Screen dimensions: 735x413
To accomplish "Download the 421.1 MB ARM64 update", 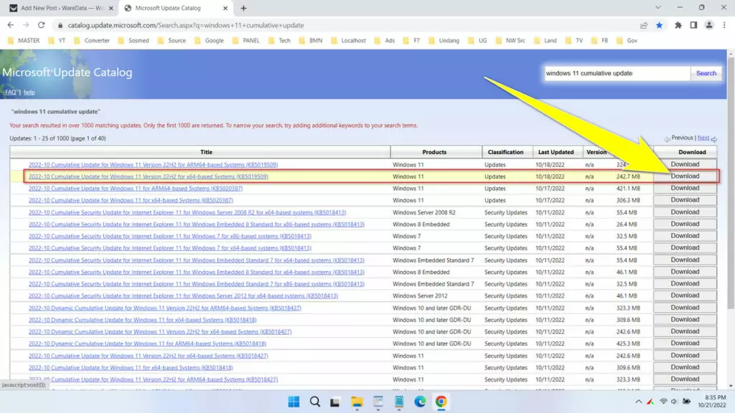I will (684, 188).
